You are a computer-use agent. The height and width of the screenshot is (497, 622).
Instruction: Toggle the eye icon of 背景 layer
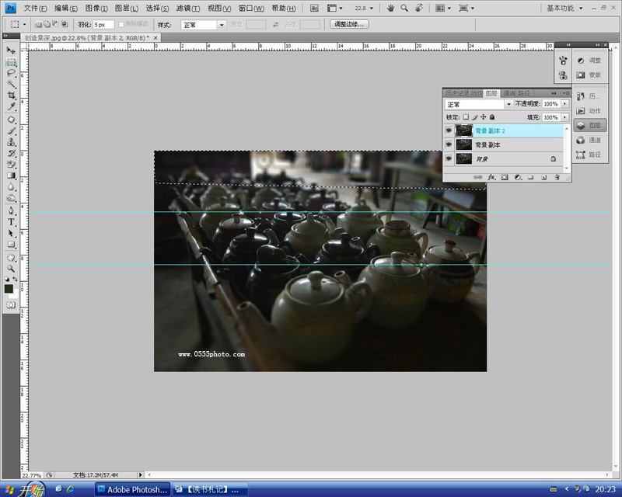tap(449, 158)
